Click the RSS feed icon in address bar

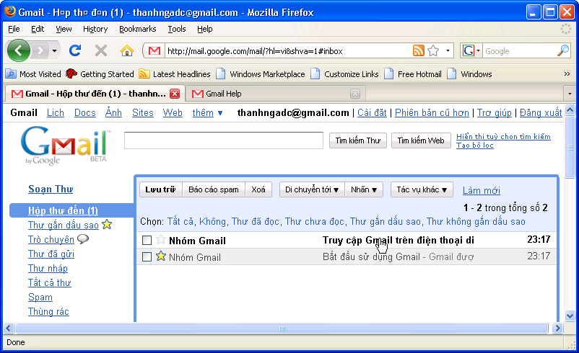pos(419,50)
